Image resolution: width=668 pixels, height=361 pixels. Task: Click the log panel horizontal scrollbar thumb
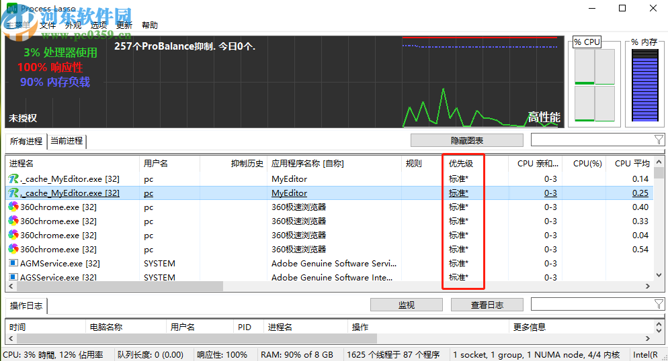[x=197, y=338]
